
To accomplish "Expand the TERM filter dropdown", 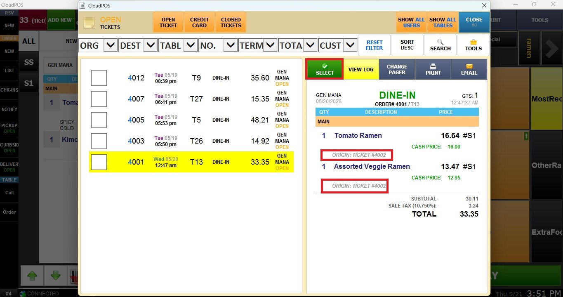I will coord(270,45).
